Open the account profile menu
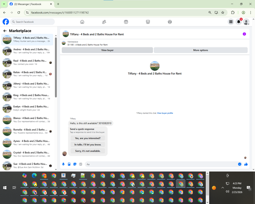Screen dimensions: 255x204 point(246,22)
